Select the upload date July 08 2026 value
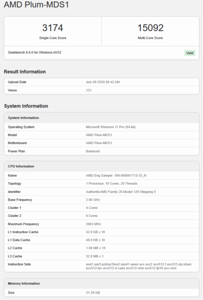 coord(102,82)
